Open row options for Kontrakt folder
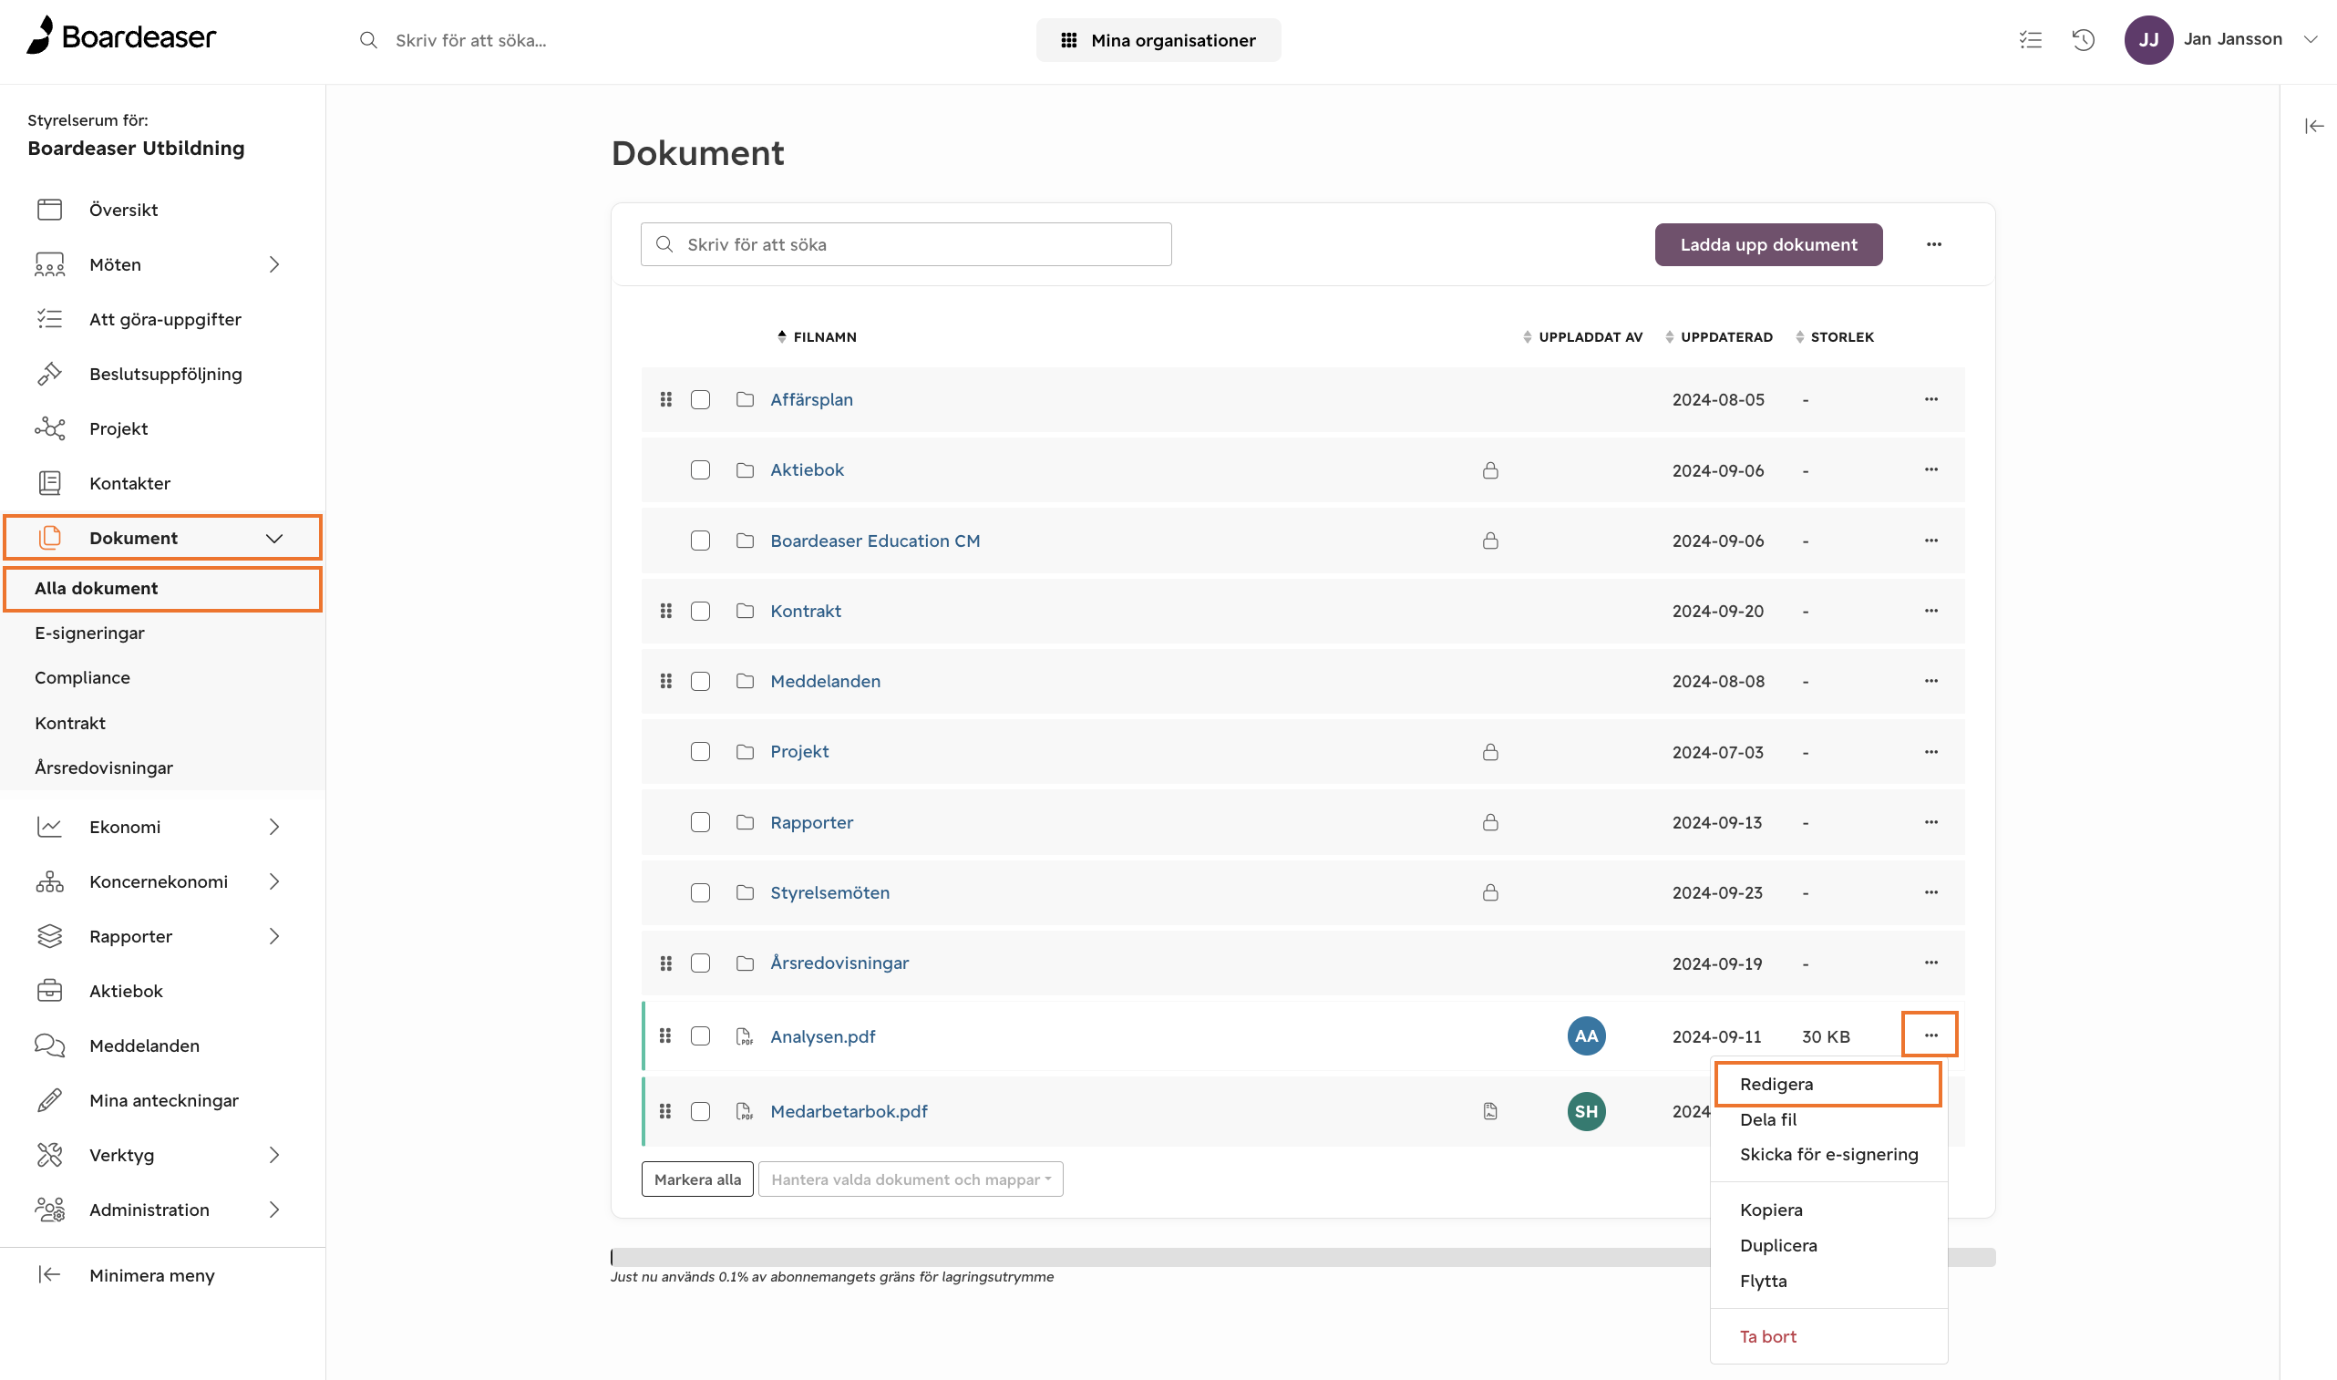 1930,611
